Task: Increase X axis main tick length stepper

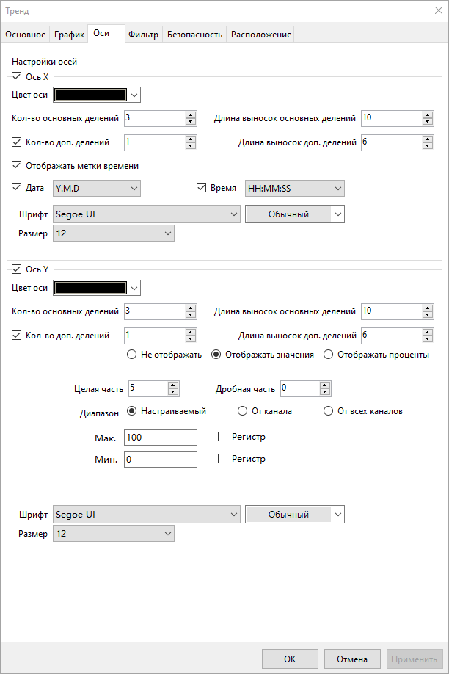Action: (427, 115)
